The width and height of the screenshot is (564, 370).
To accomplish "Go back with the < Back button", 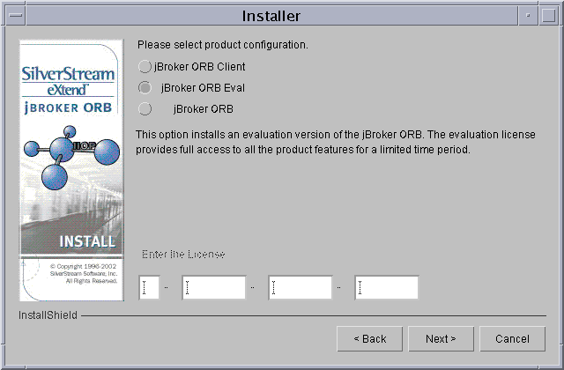I will (370, 338).
